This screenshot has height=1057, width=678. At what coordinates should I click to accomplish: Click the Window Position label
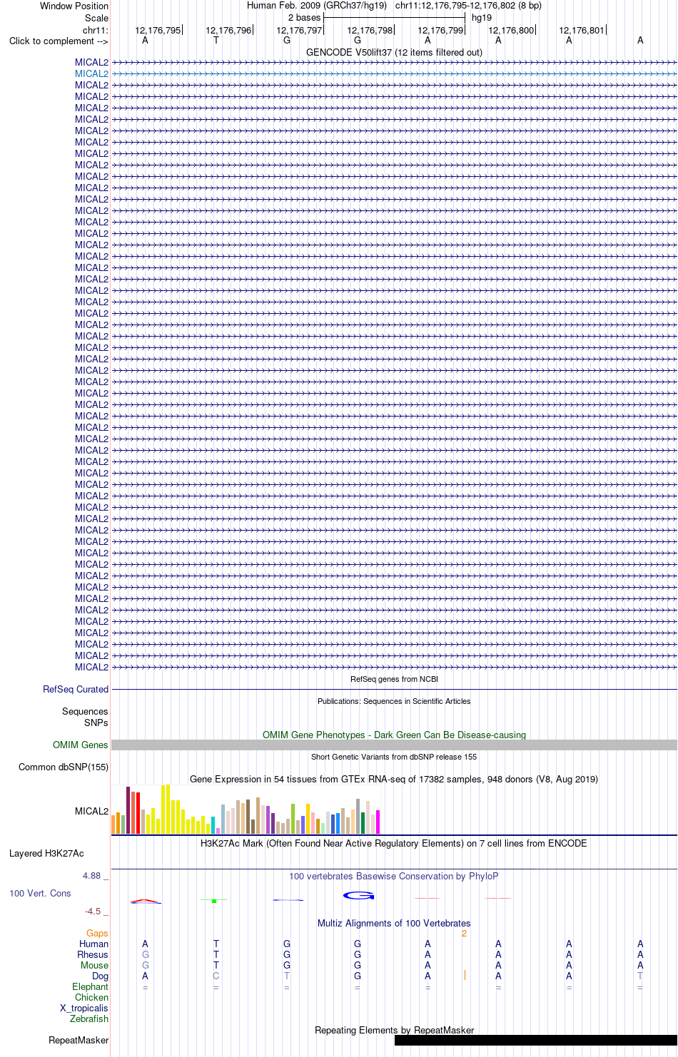click(x=74, y=6)
